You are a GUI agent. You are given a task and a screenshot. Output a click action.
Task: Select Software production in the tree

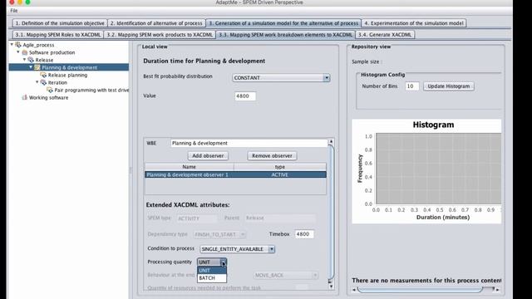52,52
